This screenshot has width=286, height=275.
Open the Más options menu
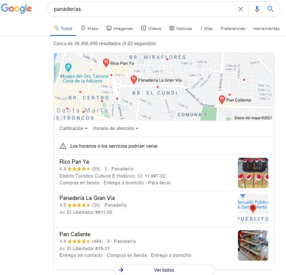pos(206,28)
